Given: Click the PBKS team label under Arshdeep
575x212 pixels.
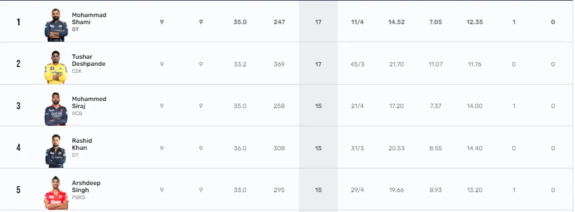Looking at the screenshot, I should pyautogui.click(x=78, y=197).
